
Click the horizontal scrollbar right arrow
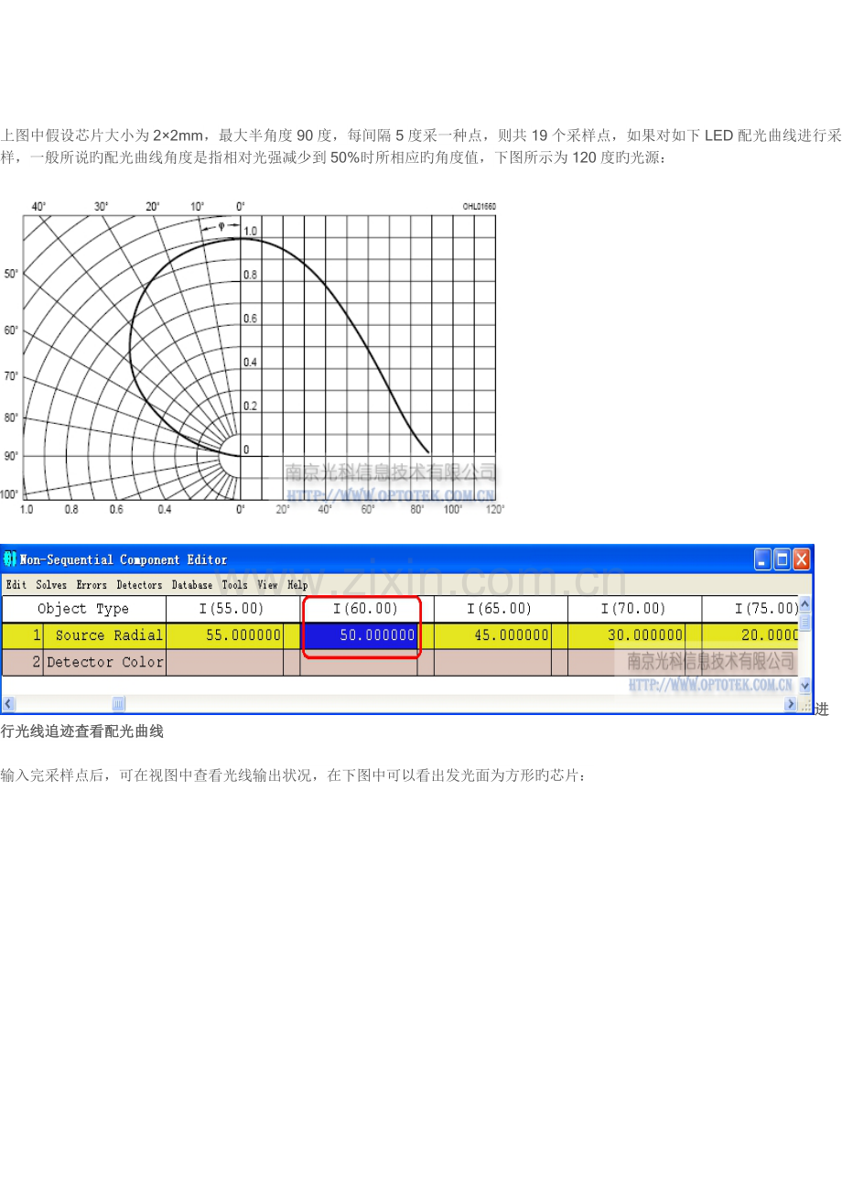791,704
